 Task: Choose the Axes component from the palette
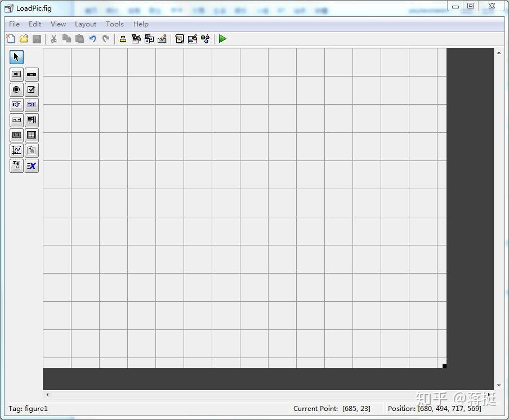(16, 150)
